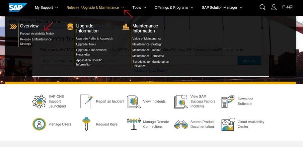Click the Report an Incident pencil icon
The image size is (303, 147).
pyautogui.click(x=86, y=101)
